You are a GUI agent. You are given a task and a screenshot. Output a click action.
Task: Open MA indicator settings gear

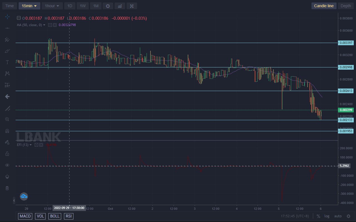click(x=50, y=25)
